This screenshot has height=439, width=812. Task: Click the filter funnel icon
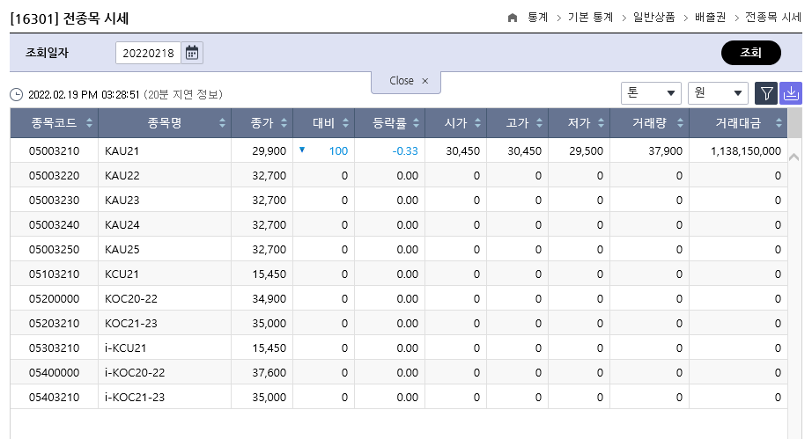pos(766,93)
